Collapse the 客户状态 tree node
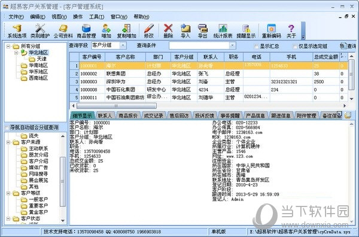This screenshot has height=237, width=359. (x=8, y=219)
